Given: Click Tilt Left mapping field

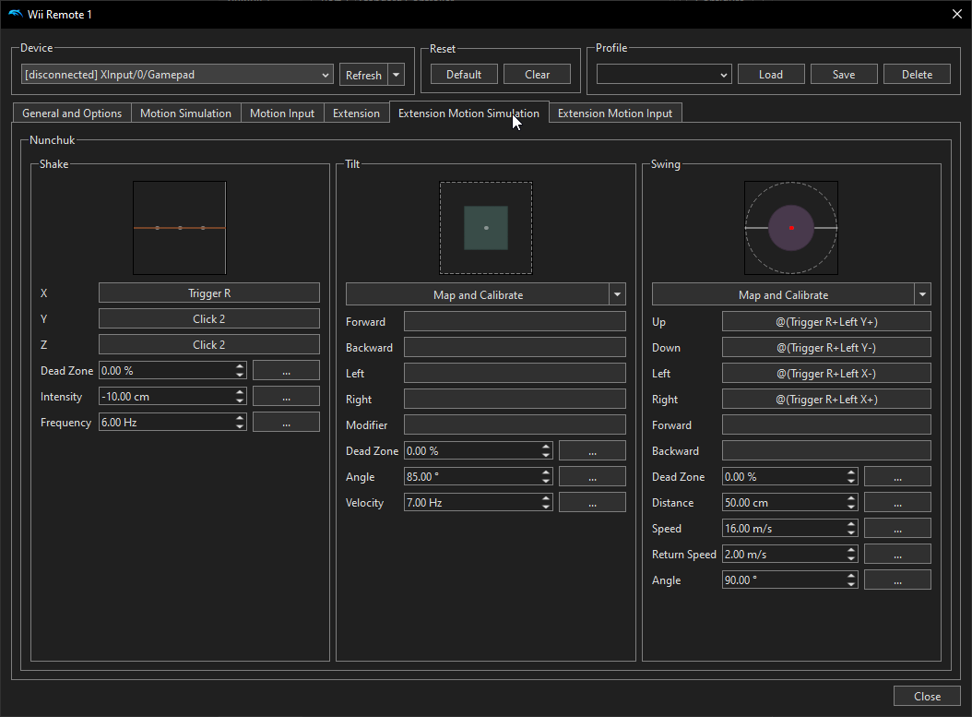Looking at the screenshot, I should [x=515, y=374].
